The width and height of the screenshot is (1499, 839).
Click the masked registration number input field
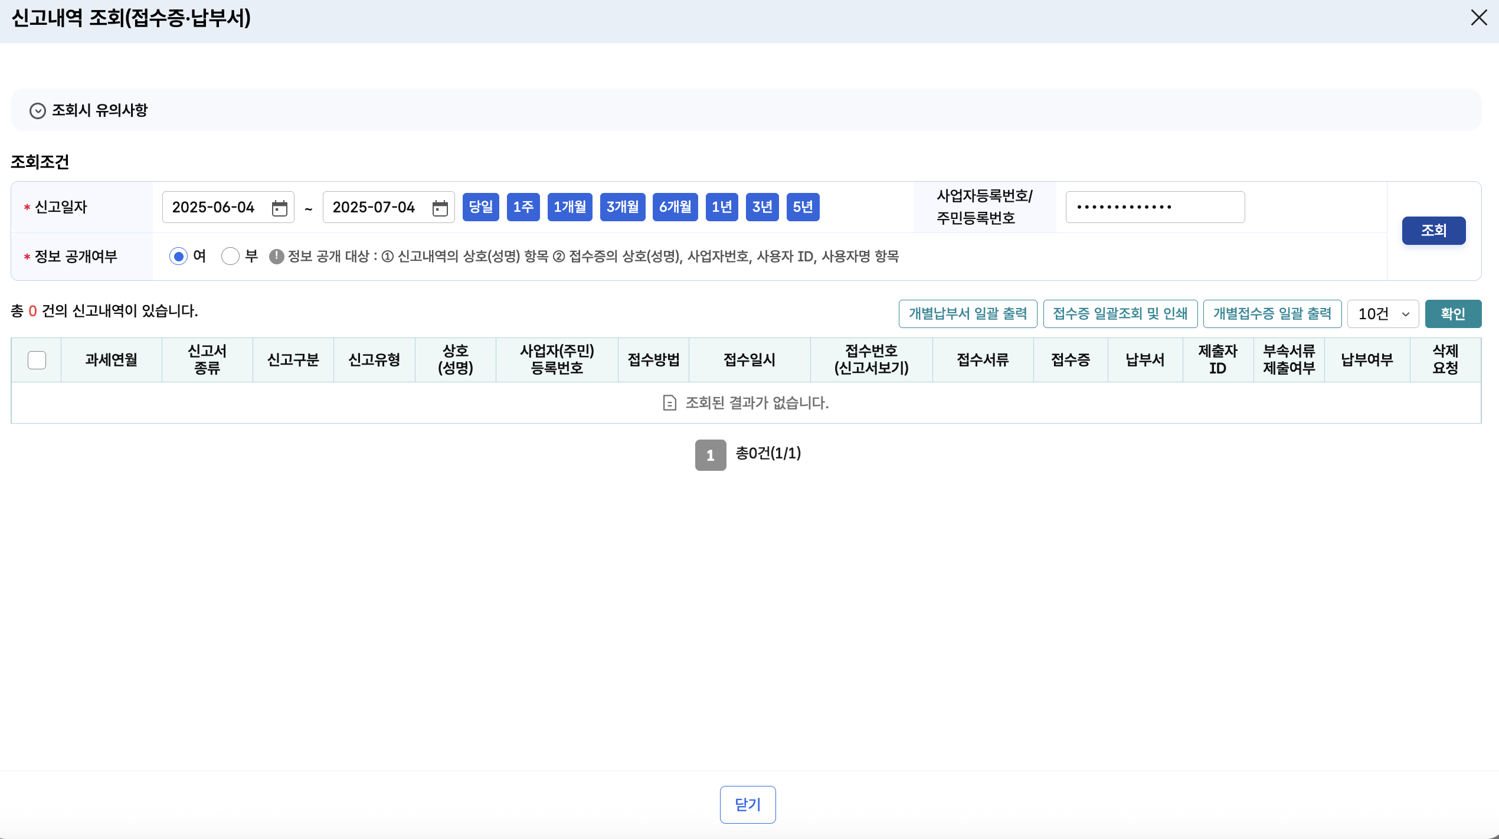(1154, 207)
